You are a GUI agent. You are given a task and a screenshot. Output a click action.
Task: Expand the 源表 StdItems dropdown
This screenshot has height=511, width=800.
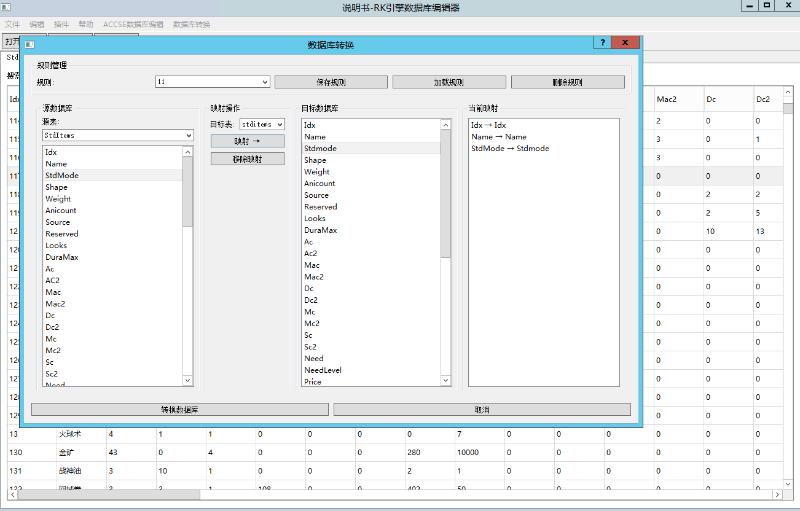[x=118, y=135]
